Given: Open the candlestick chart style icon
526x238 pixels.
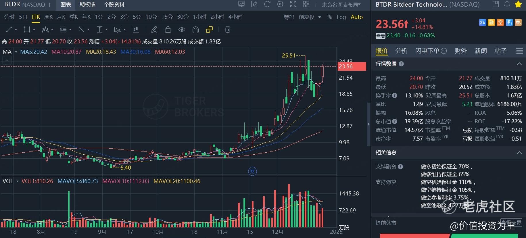Looking at the screenshot, I should (136, 29).
